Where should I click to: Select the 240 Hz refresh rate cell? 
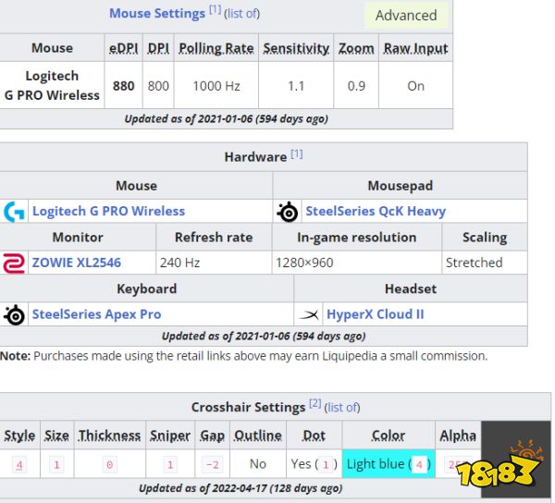pyautogui.click(x=214, y=263)
